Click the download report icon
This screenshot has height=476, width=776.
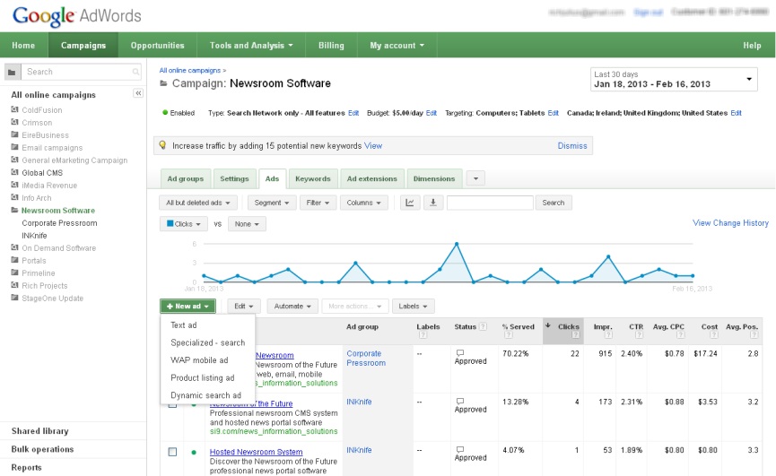pos(433,203)
